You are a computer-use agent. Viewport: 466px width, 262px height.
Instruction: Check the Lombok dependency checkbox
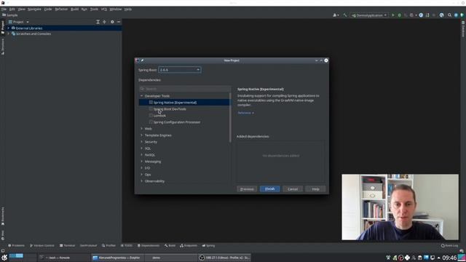[151, 115]
